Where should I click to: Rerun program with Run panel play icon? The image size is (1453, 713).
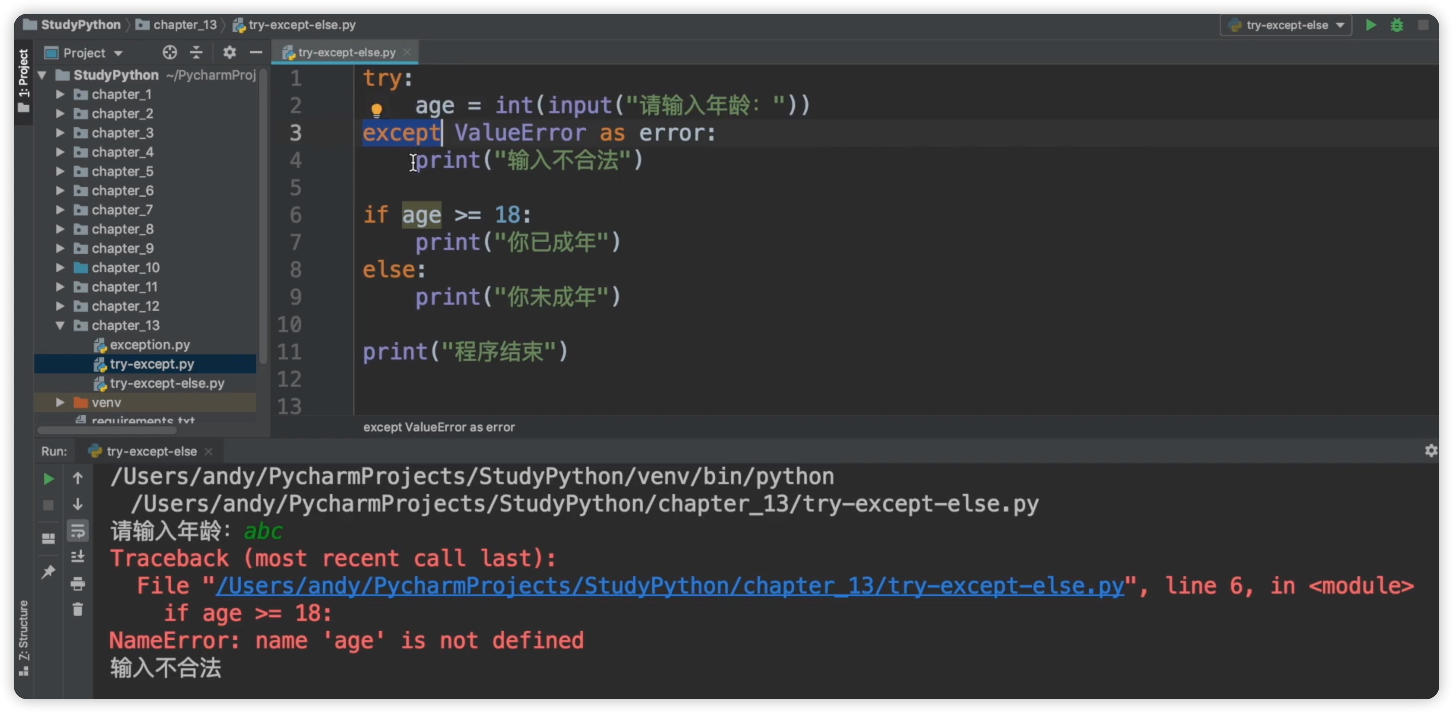[x=49, y=479]
